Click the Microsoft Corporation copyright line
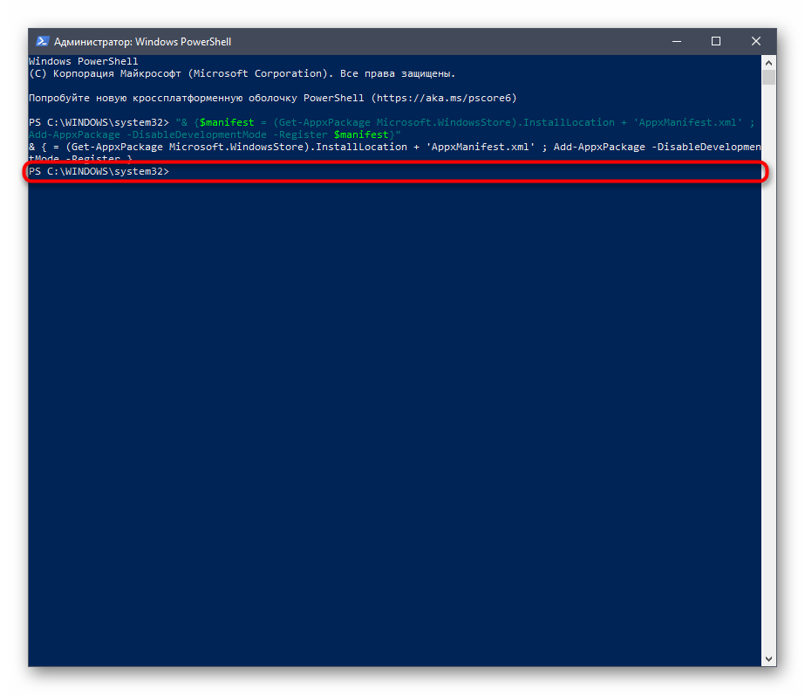 [x=242, y=74]
